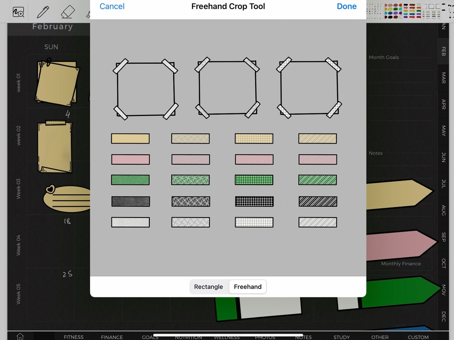Image resolution: width=454 pixels, height=340 pixels.
Task: Cancel the Freehand Crop Tool
Action: point(112,6)
